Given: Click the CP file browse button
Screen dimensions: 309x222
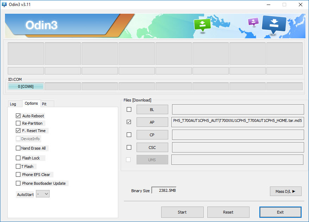Looking at the screenshot, I should pyautogui.click(x=152, y=135).
